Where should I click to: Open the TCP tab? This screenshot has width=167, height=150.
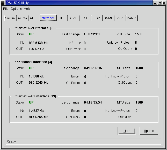[x=85, y=18]
